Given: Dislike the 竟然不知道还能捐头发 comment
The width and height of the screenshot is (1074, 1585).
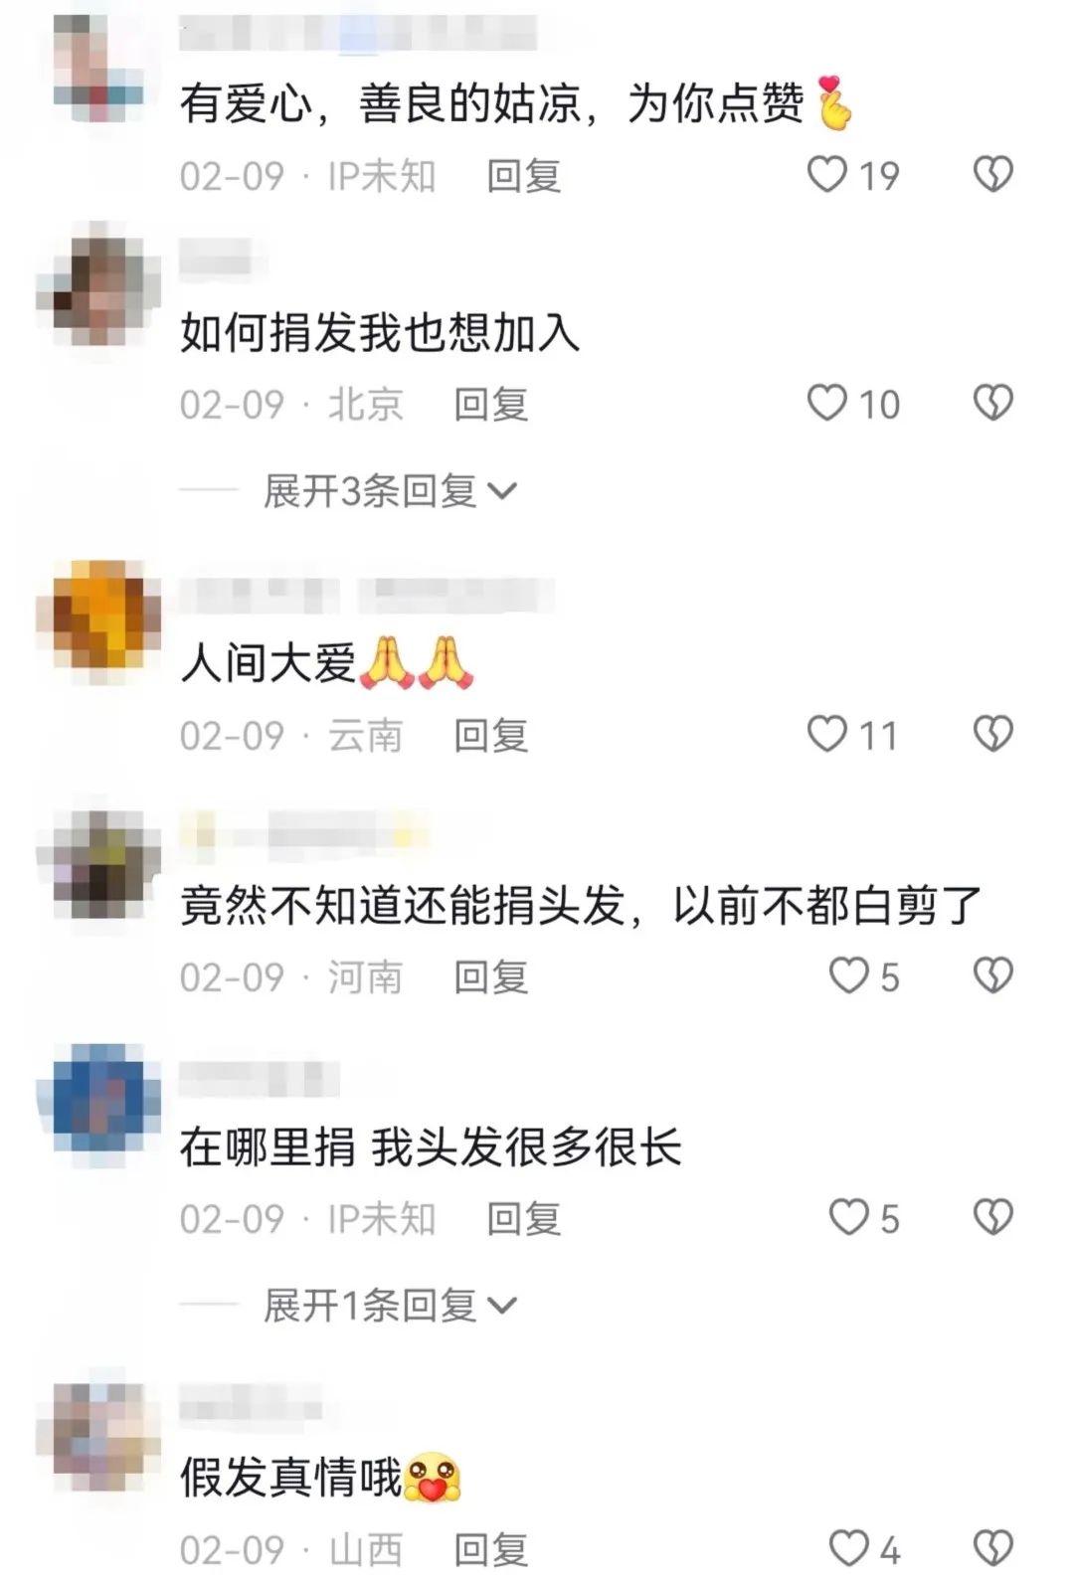Looking at the screenshot, I should 992,975.
